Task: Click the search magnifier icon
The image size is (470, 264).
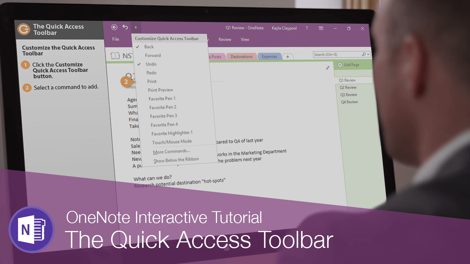Action: pyautogui.click(x=364, y=54)
